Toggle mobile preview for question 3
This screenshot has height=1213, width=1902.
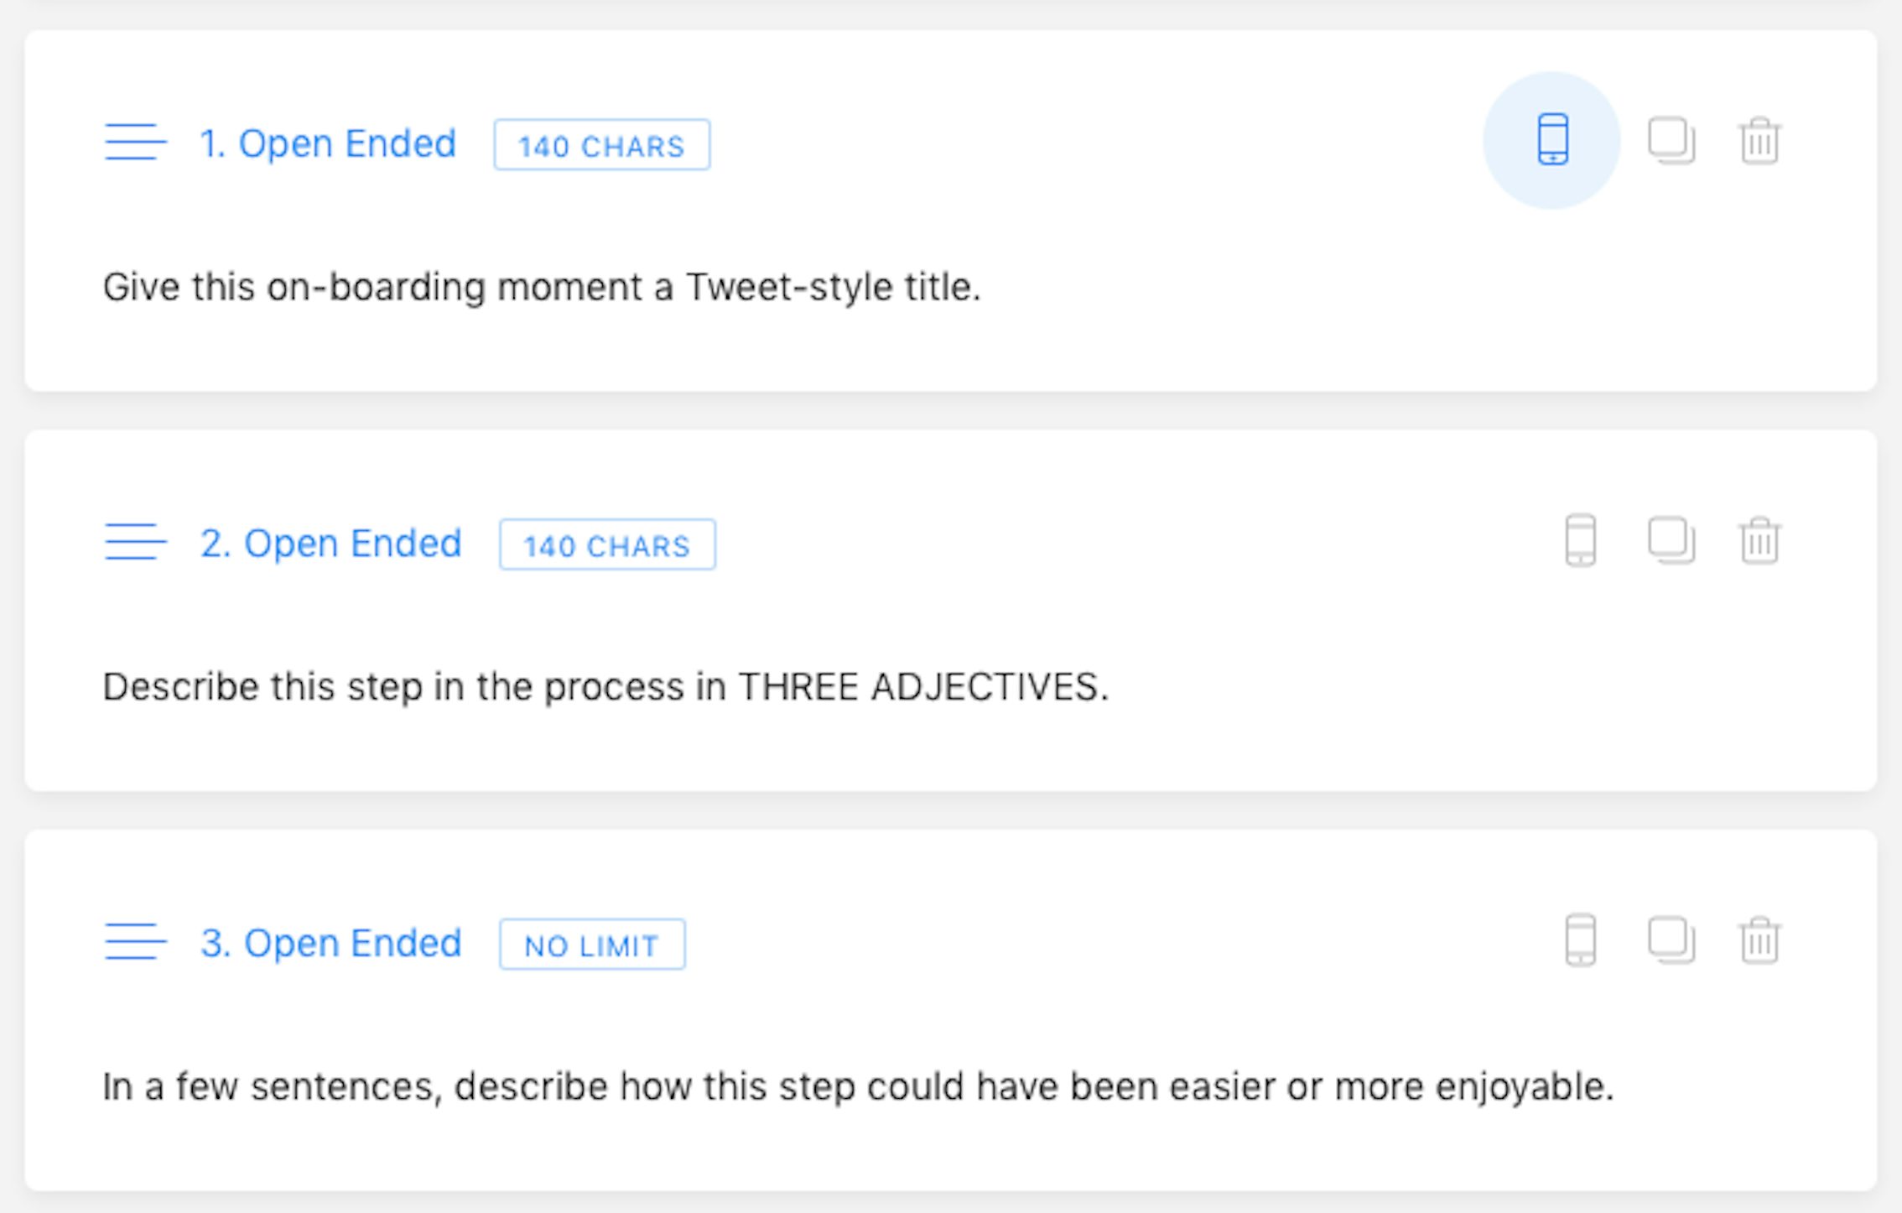(x=1580, y=940)
